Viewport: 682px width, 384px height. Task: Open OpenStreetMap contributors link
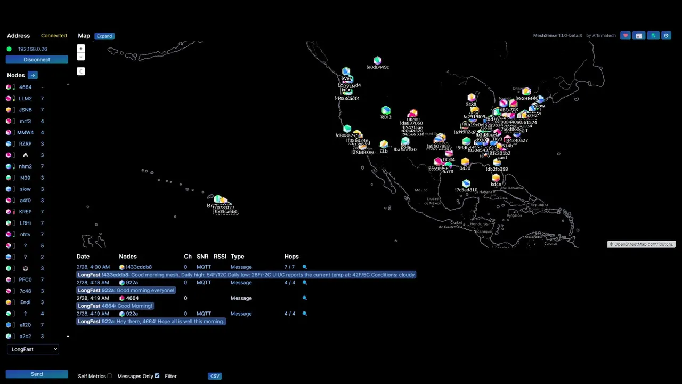pyautogui.click(x=643, y=244)
